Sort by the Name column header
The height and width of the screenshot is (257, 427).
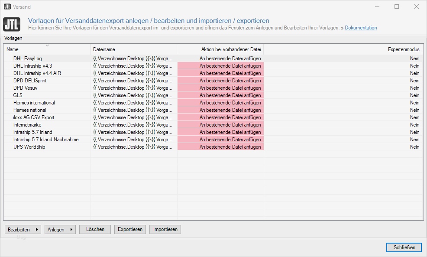click(x=47, y=49)
